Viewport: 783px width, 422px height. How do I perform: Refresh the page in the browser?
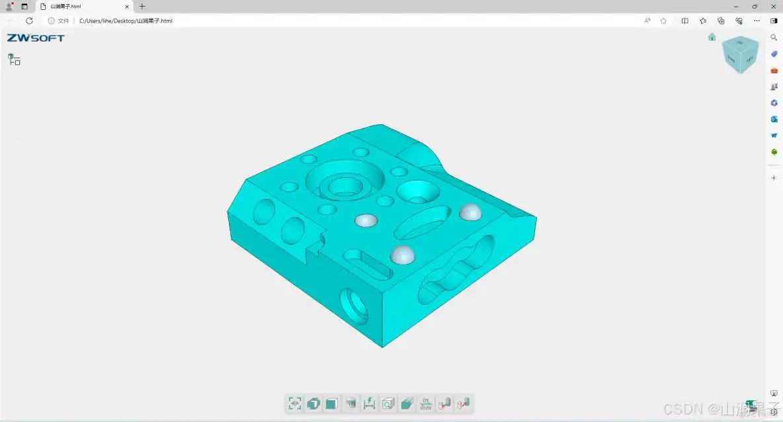pos(30,21)
